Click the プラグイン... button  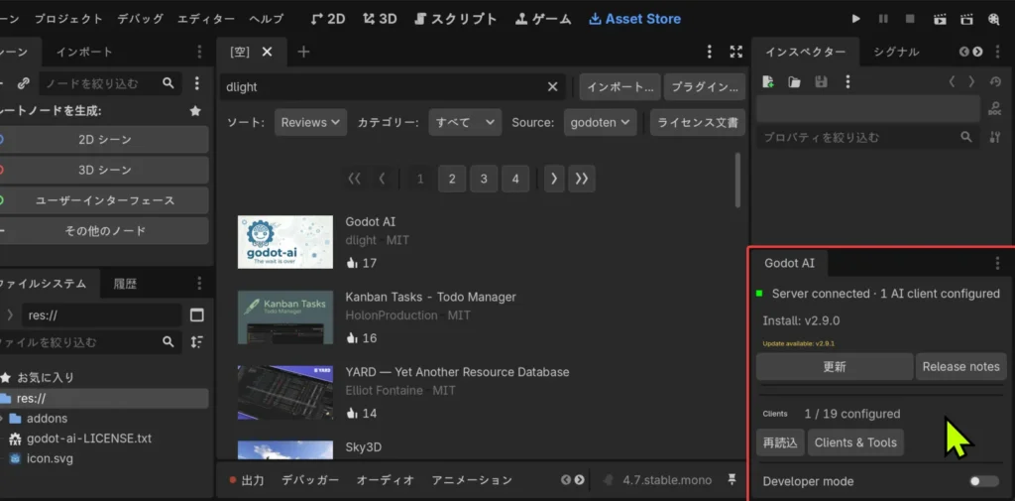tap(705, 87)
